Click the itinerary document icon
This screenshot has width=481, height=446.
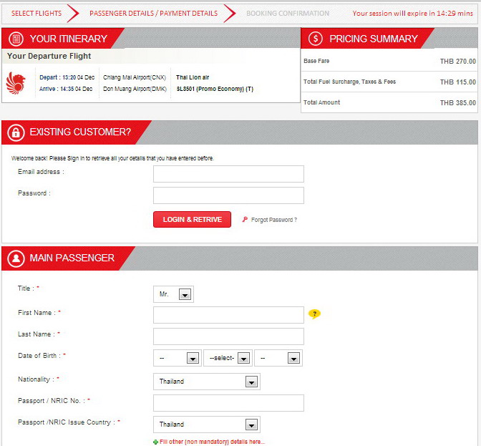click(x=16, y=39)
